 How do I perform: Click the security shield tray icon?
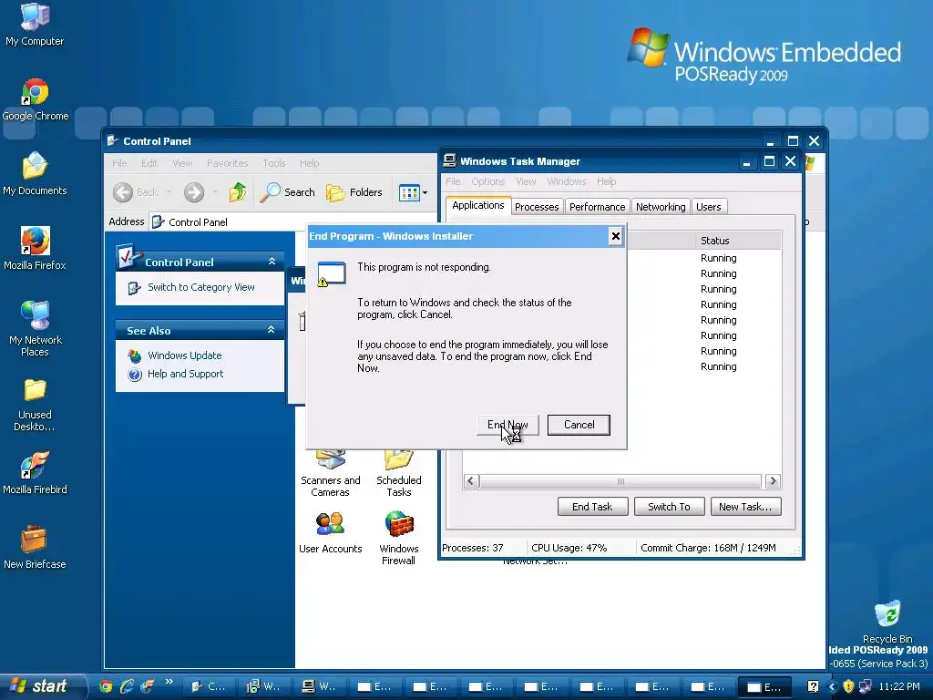point(848,686)
